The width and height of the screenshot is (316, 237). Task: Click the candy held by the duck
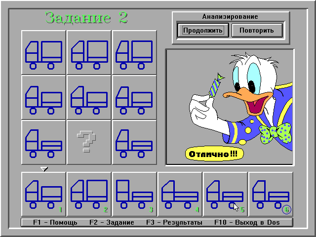216,85
